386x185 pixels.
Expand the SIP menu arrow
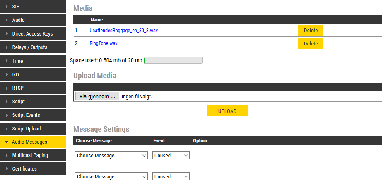(7, 7)
